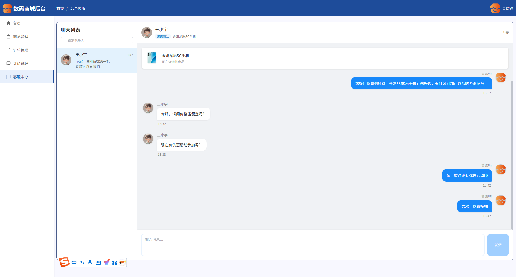The image size is (516, 277).
Task: Click the 金刚品质5G手机 product thumbnail
Action: click(x=152, y=58)
